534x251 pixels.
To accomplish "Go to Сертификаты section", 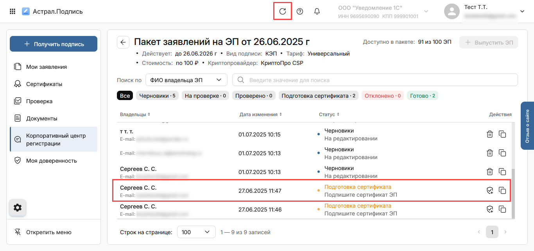I will pyautogui.click(x=44, y=84).
